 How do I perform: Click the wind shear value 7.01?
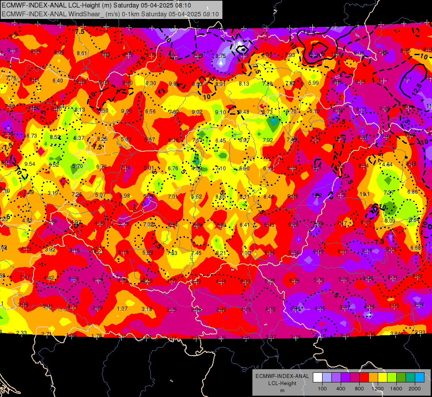(x=173, y=196)
